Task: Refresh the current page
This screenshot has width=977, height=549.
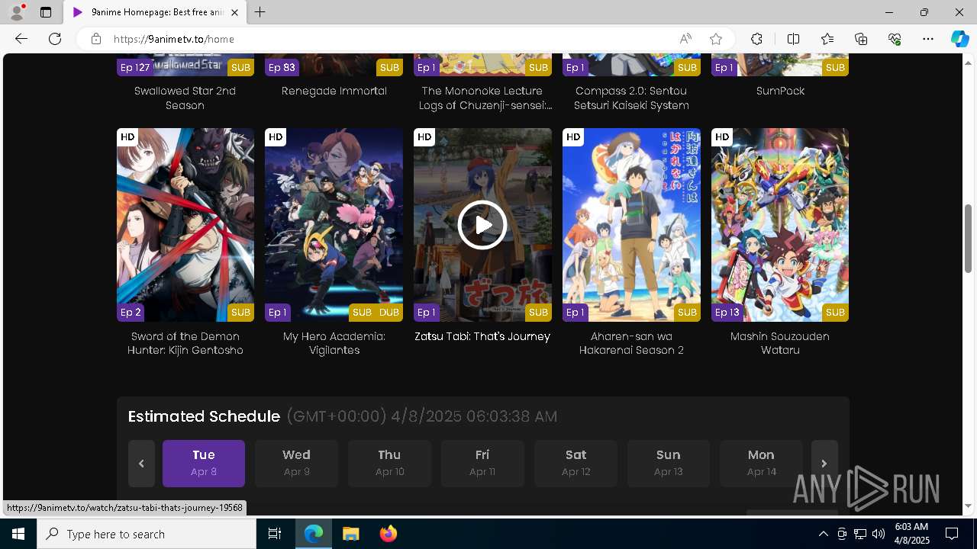Action: (x=55, y=39)
